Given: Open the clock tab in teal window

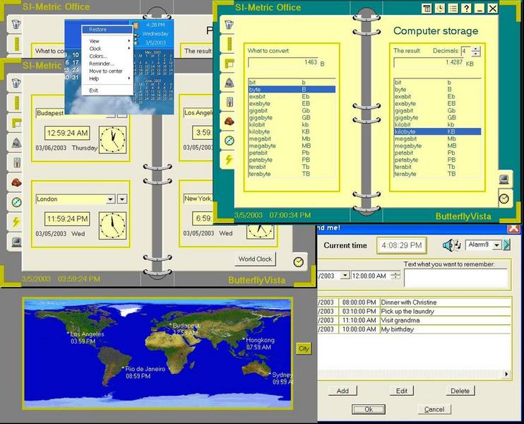Looking at the screenshot, I should tap(504, 199).
